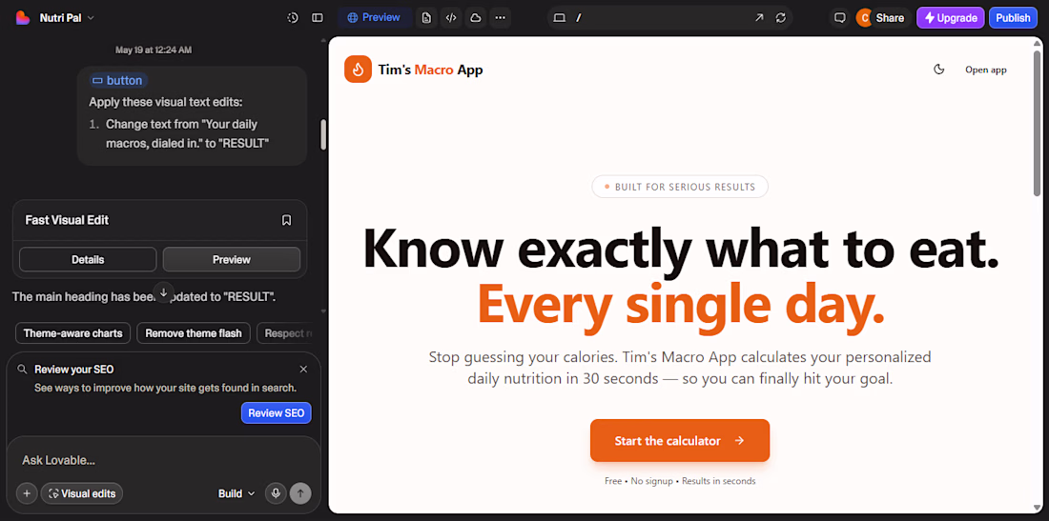The width and height of the screenshot is (1049, 521).
Task: Click the orange C user avatar
Action: (864, 18)
